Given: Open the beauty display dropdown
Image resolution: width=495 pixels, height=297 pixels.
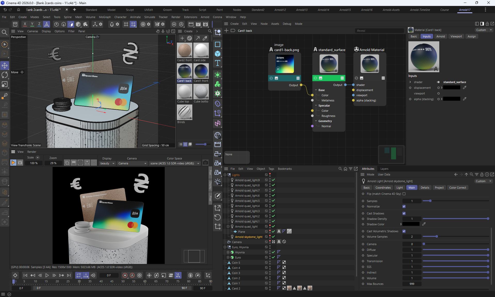Looking at the screenshot, I should click(107, 163).
